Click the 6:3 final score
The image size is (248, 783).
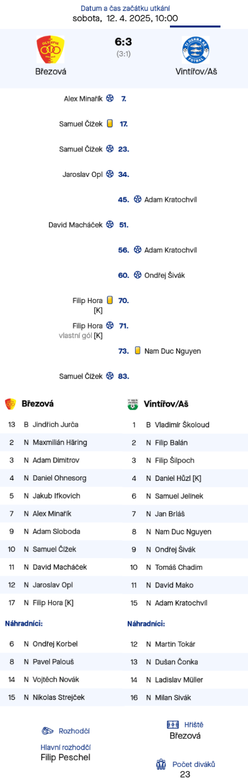123,42
